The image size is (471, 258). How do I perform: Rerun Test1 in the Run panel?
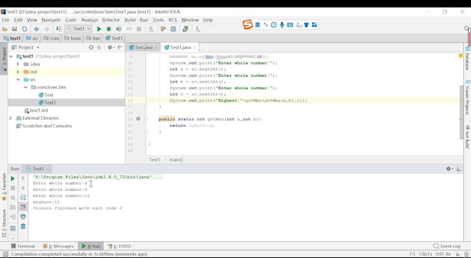pos(12,178)
